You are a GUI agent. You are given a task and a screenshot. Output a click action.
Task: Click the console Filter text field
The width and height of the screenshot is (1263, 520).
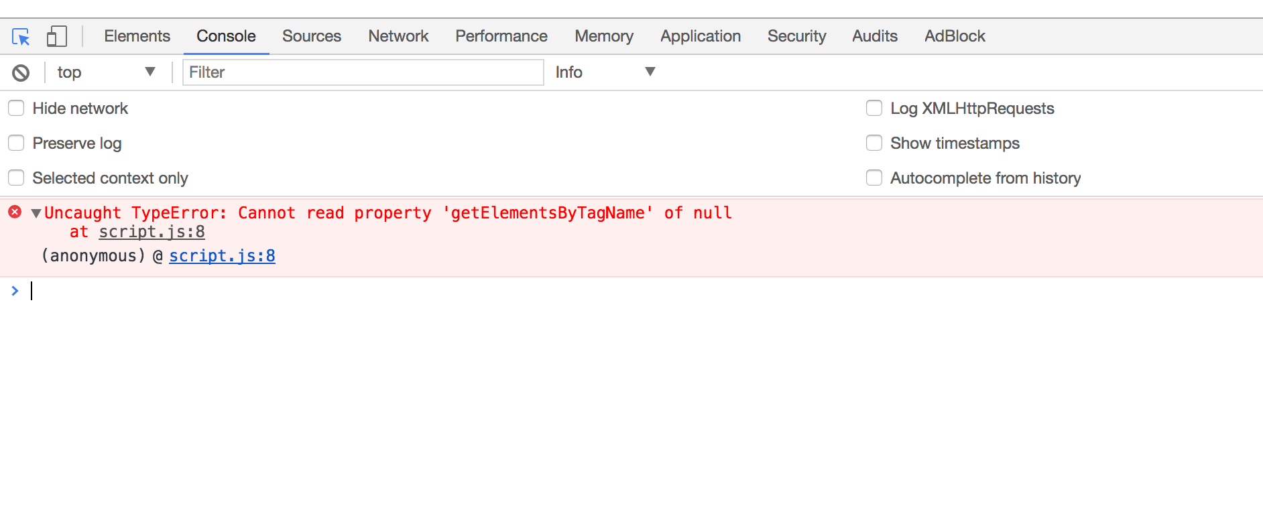point(363,72)
